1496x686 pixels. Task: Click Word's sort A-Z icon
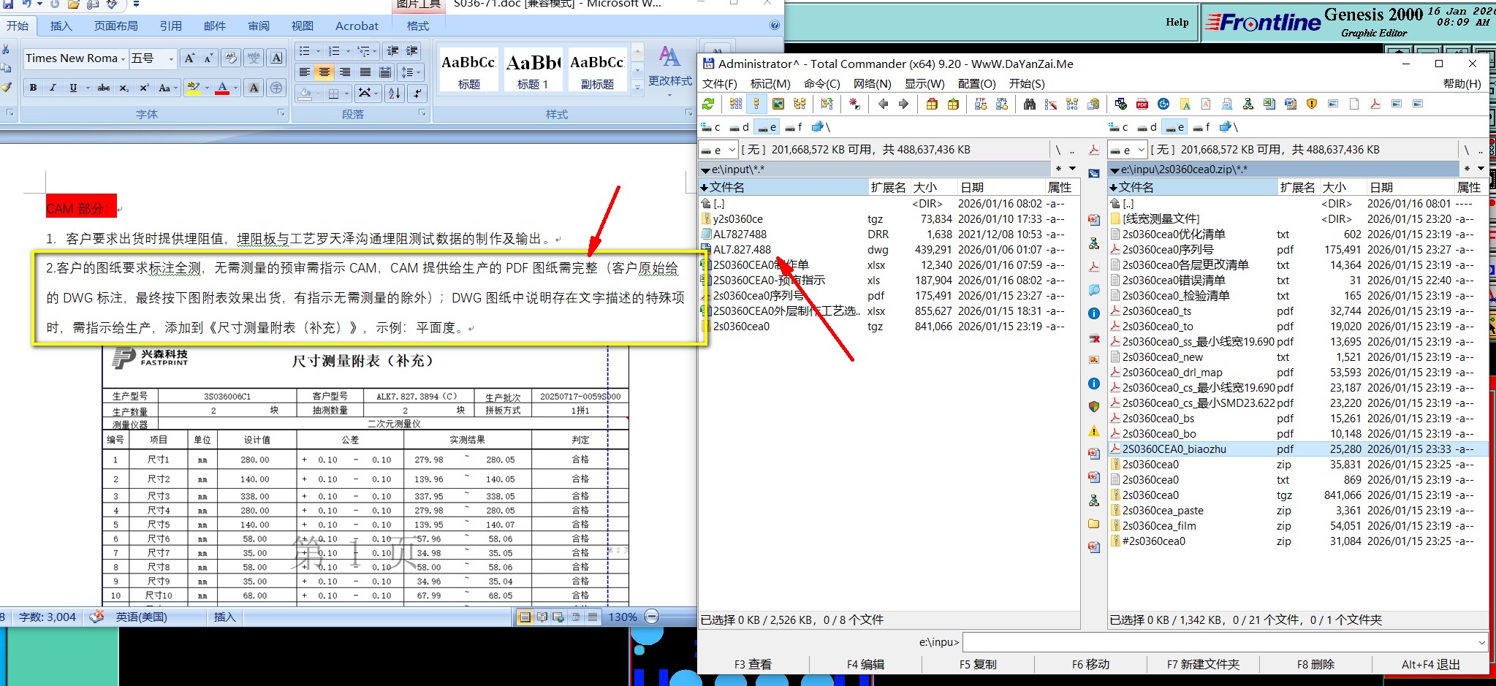(394, 94)
